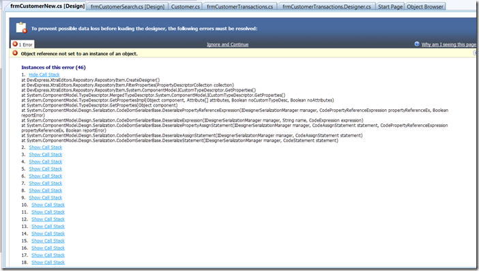Click the clipboard error icon in banner
Image resolution: width=479 pixels, height=271 pixels.
21,27
